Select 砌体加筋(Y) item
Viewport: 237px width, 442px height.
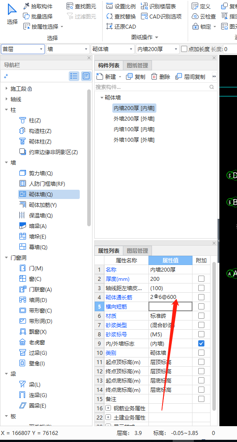coord(38,205)
